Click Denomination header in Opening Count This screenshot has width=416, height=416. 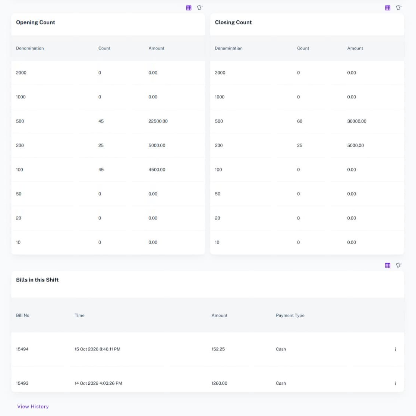[x=30, y=48]
